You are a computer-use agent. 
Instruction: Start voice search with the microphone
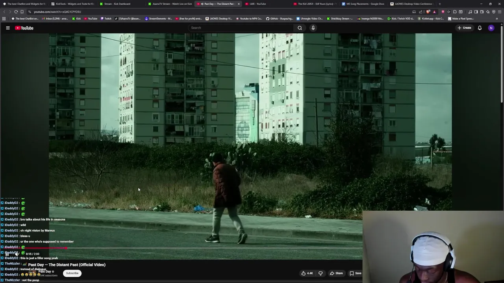(x=313, y=28)
